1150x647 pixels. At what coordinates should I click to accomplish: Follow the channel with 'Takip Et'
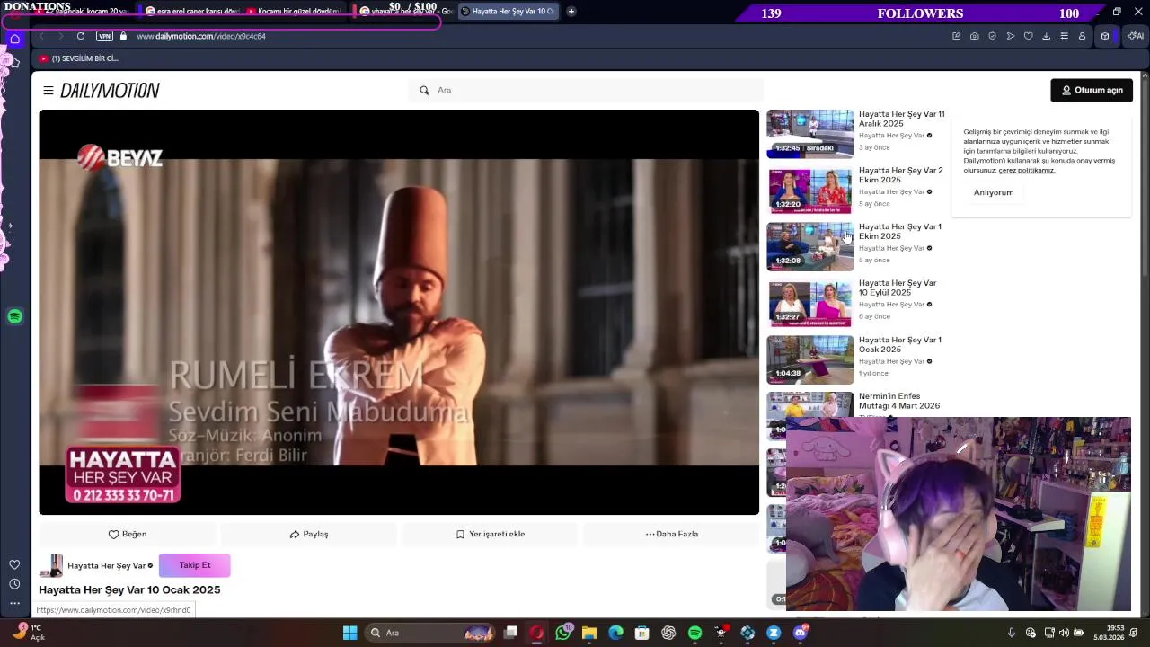[195, 565]
